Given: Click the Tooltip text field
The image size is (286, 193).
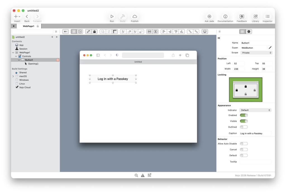Looking at the screenshot, I should click(x=255, y=162).
